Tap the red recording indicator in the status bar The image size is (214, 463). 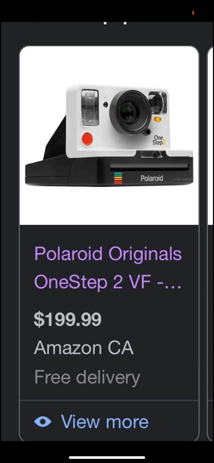click(193, 13)
